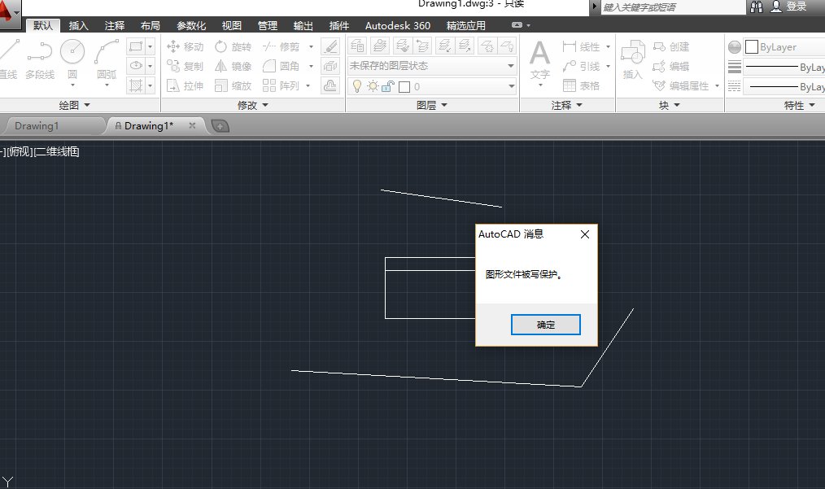The width and height of the screenshot is (825, 489).
Task: Click the 确定 button in the dialog
Action: pyautogui.click(x=545, y=325)
